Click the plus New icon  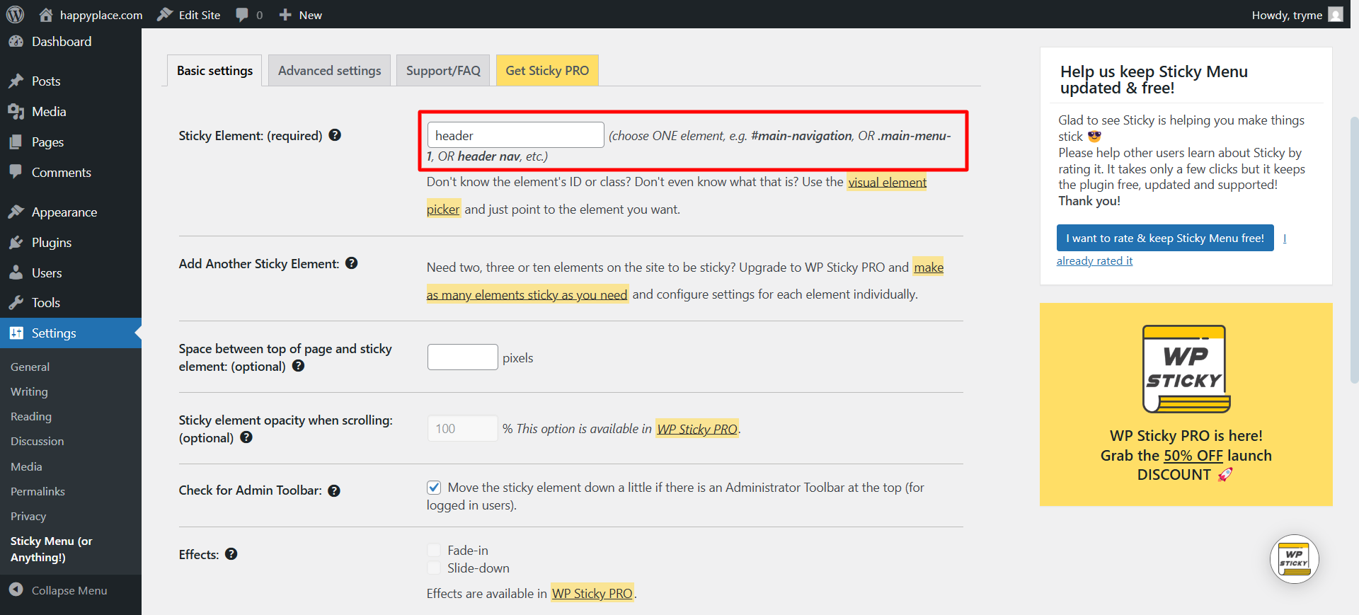tap(285, 14)
